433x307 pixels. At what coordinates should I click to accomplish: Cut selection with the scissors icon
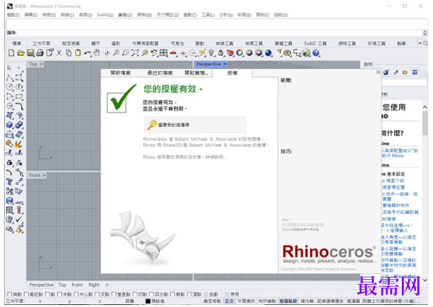pos(59,53)
